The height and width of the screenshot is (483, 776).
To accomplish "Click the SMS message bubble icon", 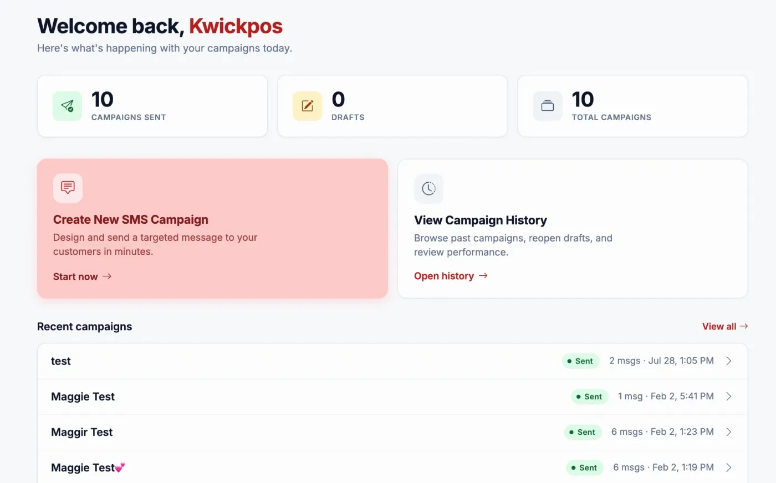I will (68, 188).
